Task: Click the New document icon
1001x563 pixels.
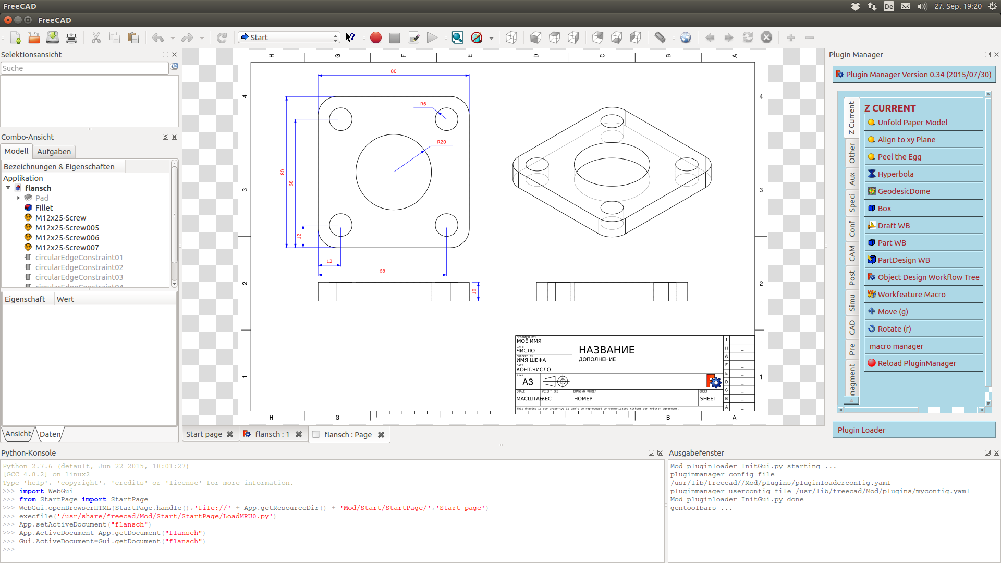Action: coord(16,38)
